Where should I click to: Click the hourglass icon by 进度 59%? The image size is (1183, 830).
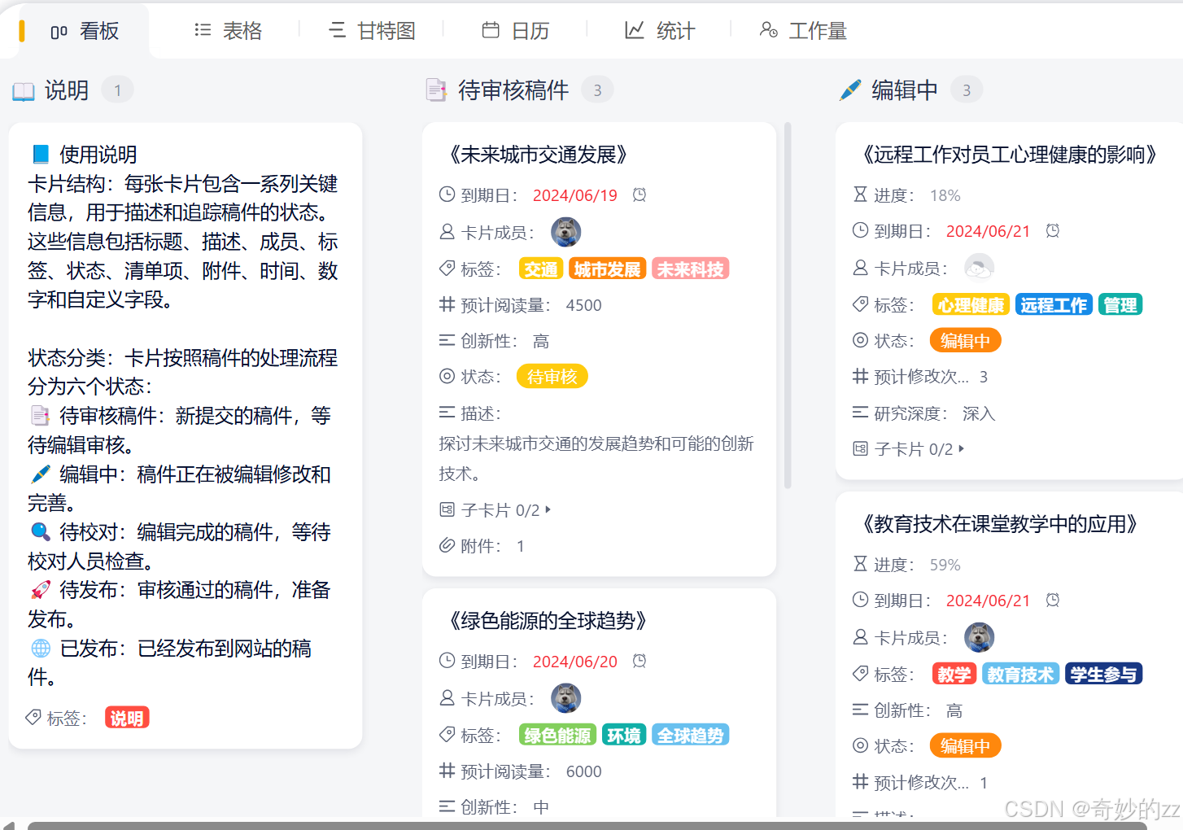pyautogui.click(x=860, y=564)
